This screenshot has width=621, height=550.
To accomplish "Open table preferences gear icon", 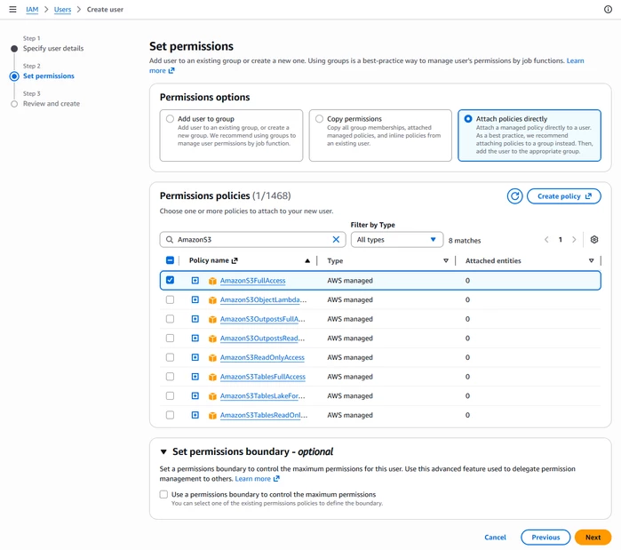I will pyautogui.click(x=593, y=240).
